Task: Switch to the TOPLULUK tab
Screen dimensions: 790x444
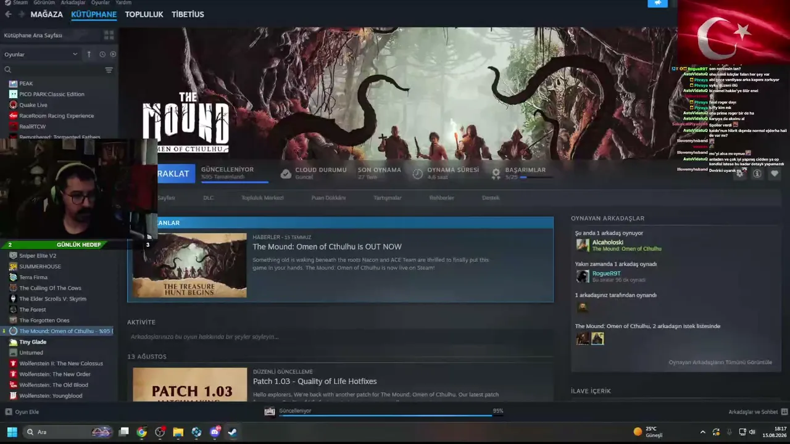Action: tap(144, 14)
